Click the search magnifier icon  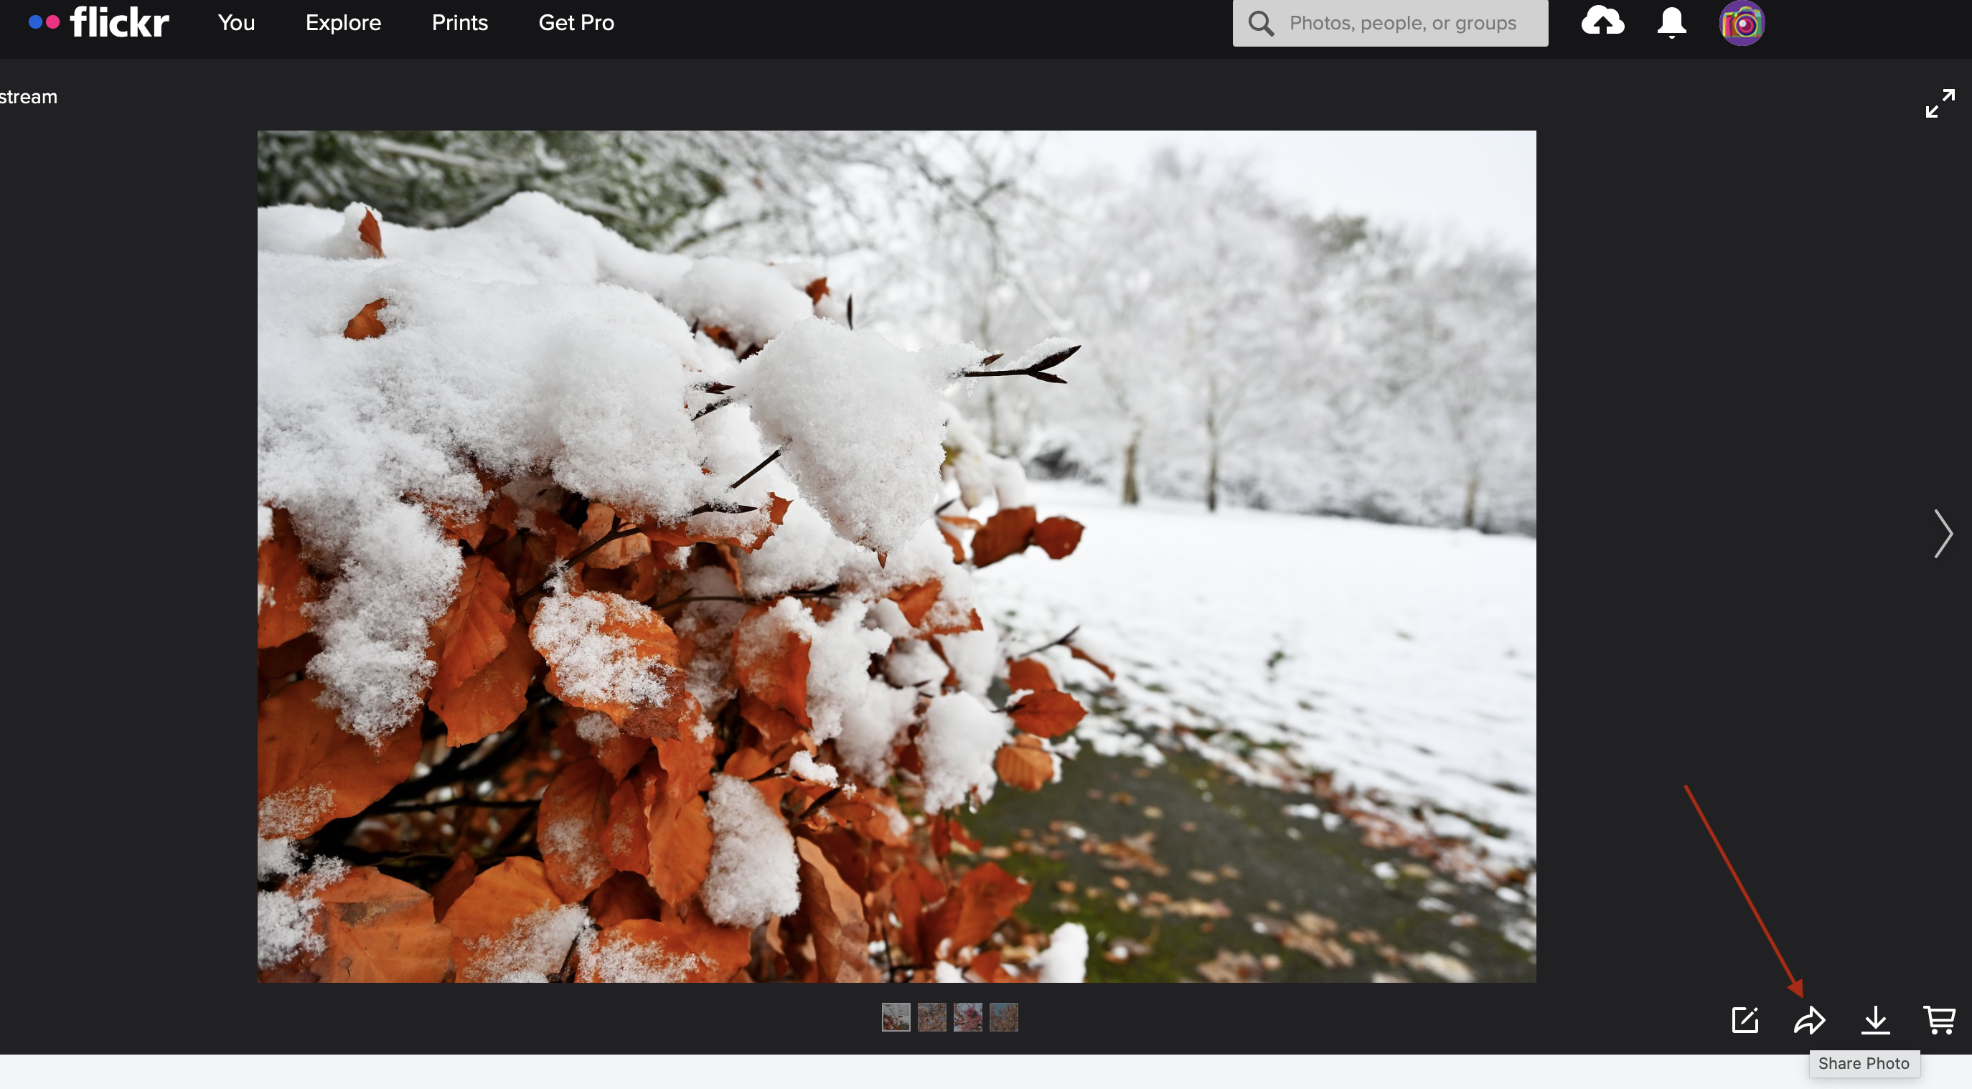click(1261, 23)
